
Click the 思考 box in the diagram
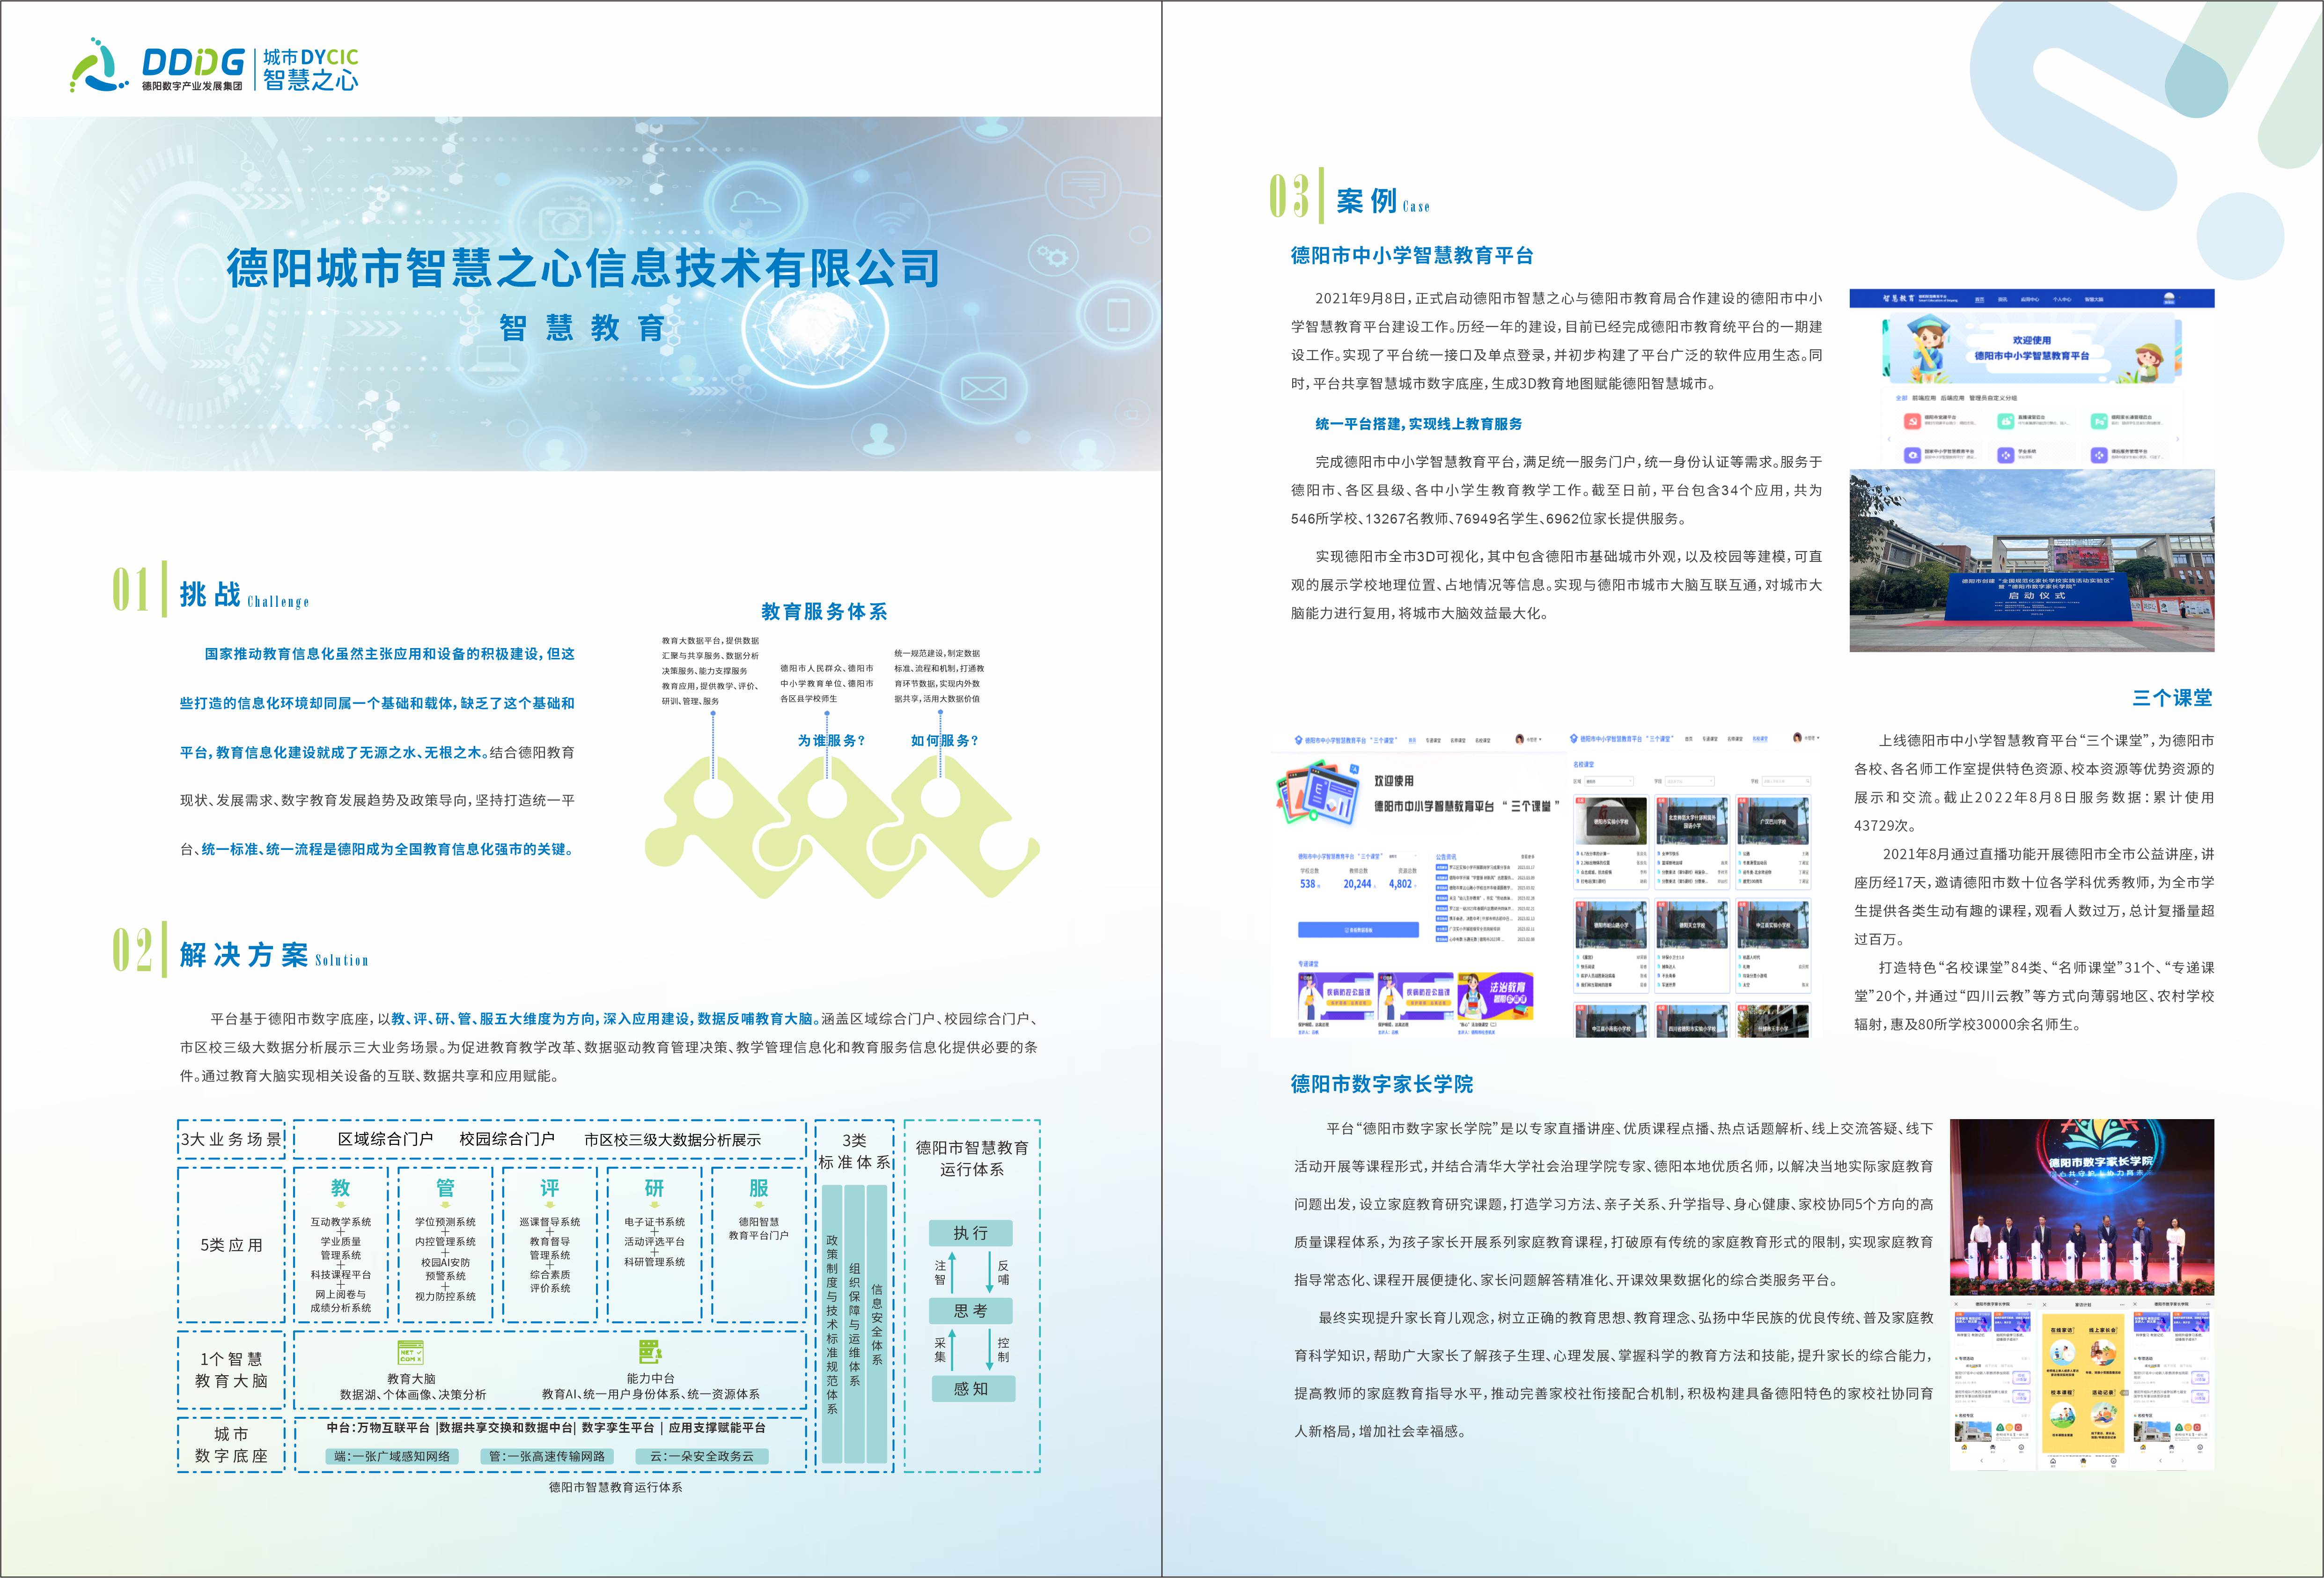[970, 1310]
